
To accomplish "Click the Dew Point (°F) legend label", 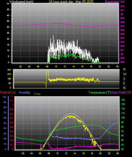I will (121, 93).
